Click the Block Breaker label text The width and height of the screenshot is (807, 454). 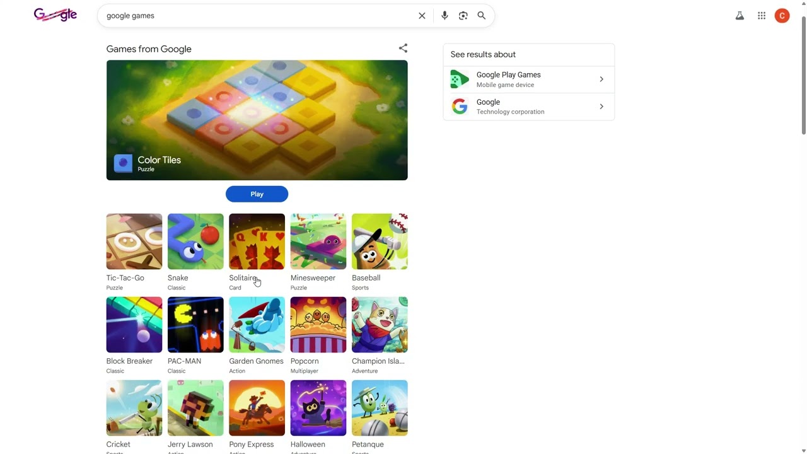129,361
